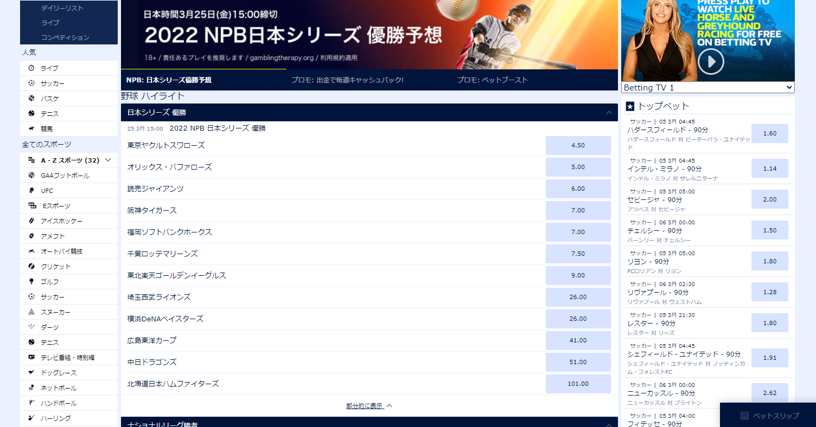816x427 pixels.
Task: Open the Betting TV 1 channel dropdown
Action: pos(708,87)
